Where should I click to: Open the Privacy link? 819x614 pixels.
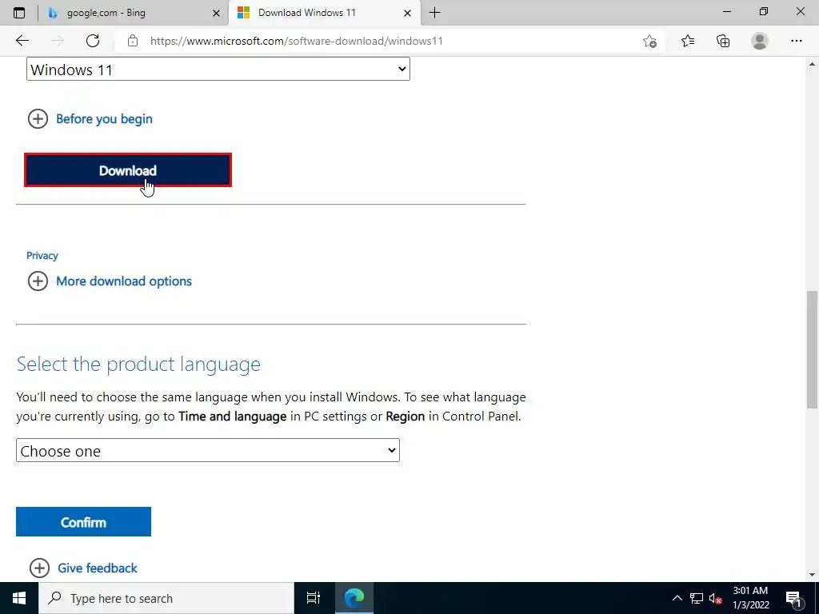[x=42, y=255]
